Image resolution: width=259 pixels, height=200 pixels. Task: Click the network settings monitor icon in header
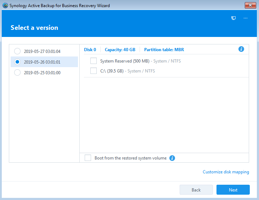233,18
